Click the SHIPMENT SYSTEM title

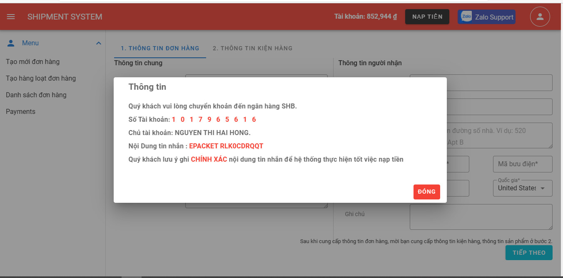(65, 17)
